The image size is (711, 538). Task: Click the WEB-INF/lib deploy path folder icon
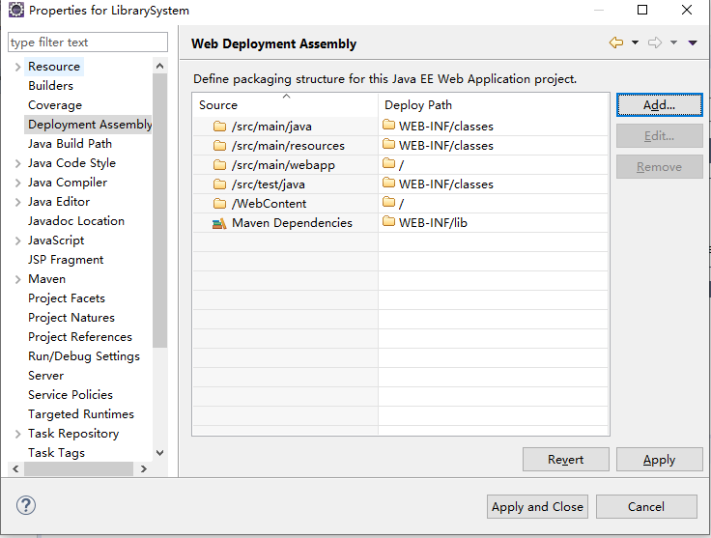[x=388, y=223]
